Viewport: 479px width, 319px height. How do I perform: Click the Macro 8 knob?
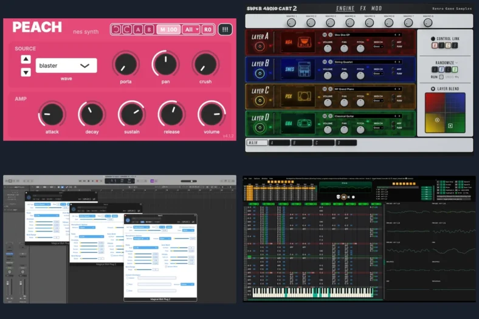coord(428,22)
